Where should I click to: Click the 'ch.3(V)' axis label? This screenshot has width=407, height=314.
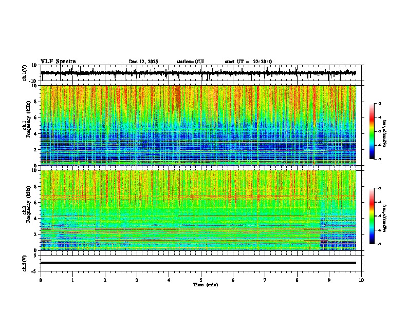[x=25, y=263]
